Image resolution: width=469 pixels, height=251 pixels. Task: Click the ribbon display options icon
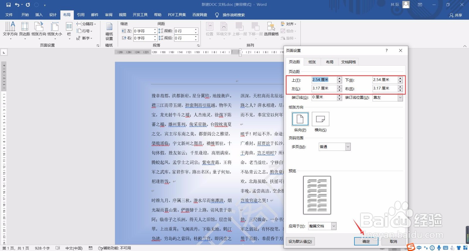(x=420, y=5)
